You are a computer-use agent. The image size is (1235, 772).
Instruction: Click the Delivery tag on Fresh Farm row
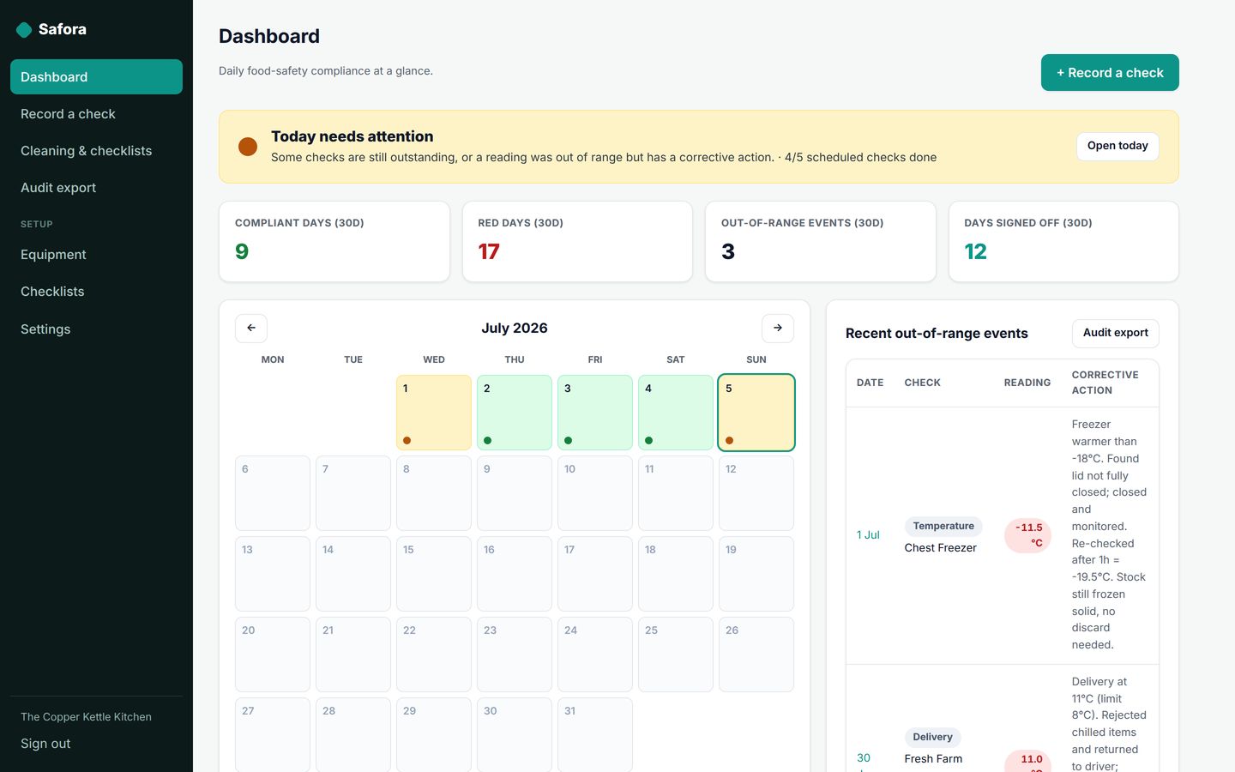[x=932, y=737]
